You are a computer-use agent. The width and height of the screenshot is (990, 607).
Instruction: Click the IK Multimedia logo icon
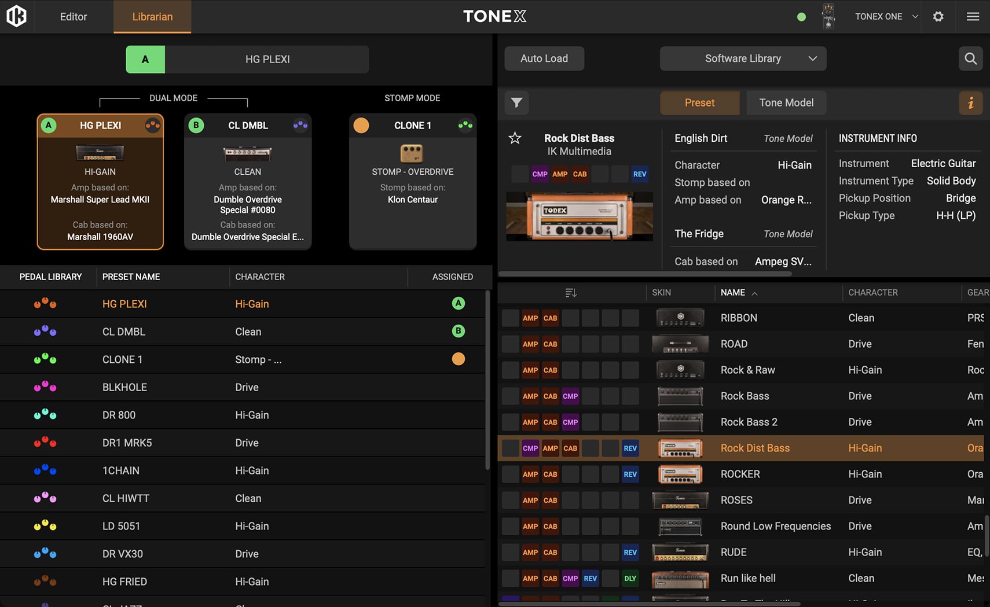tap(16, 16)
